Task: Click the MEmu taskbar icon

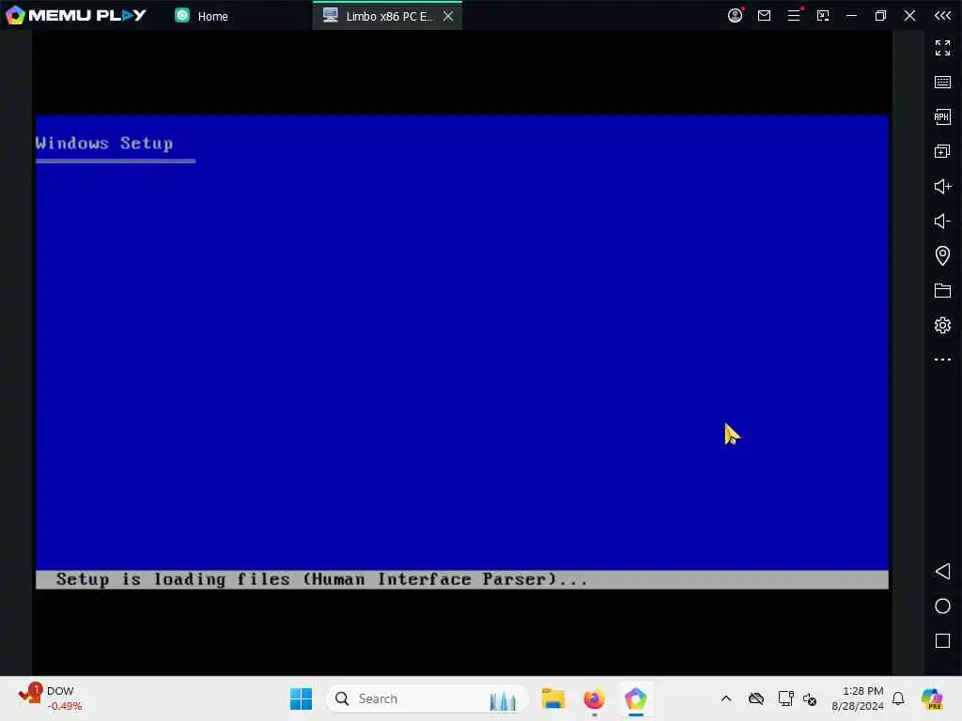Action: (x=636, y=698)
